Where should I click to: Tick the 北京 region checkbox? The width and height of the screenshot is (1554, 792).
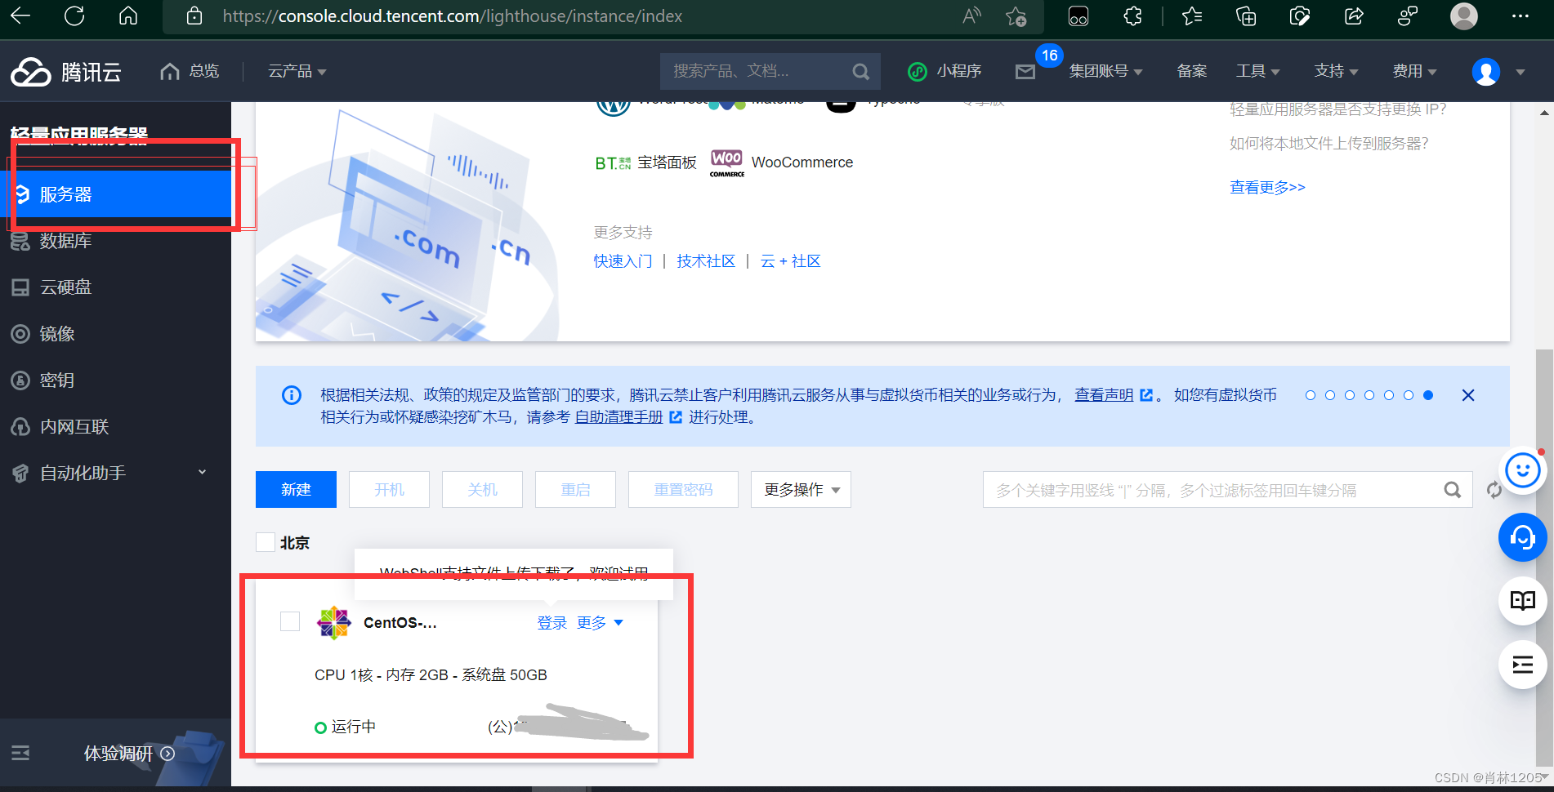tap(266, 542)
